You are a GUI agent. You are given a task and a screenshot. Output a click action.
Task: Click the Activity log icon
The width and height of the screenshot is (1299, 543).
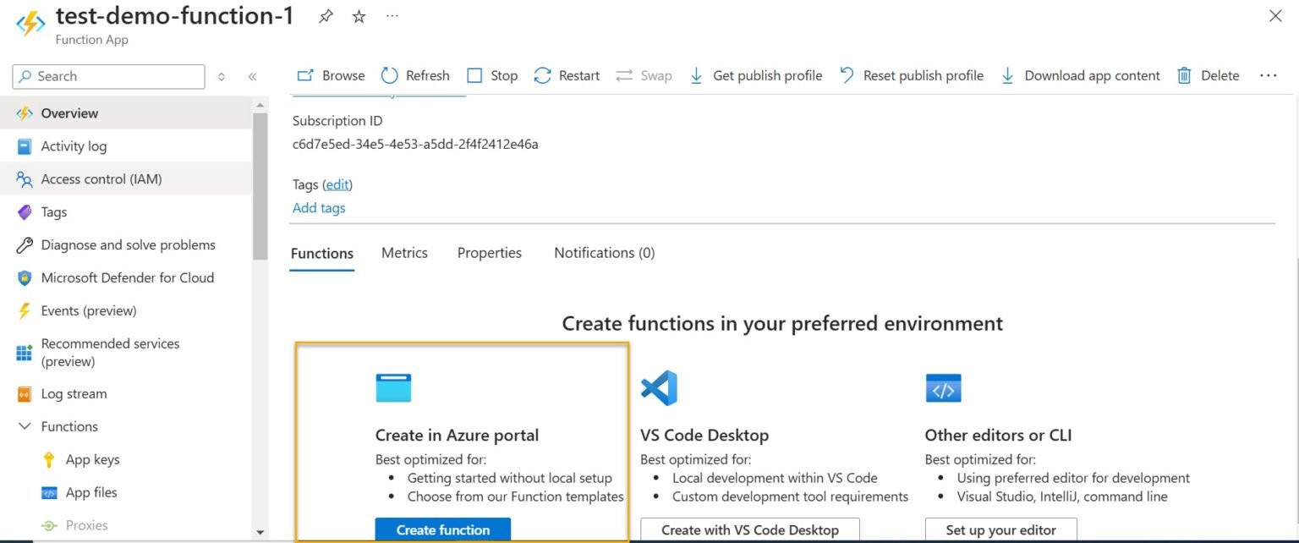(25, 146)
